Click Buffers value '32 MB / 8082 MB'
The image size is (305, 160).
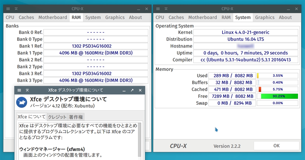(232, 83)
